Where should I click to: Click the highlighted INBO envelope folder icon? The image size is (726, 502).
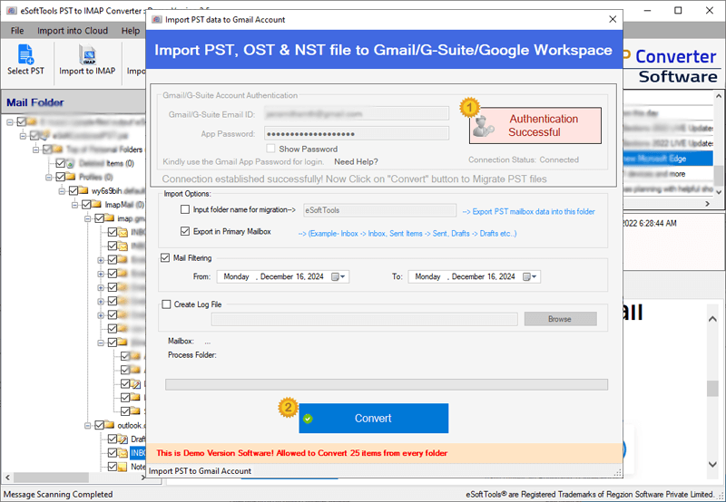(123, 452)
